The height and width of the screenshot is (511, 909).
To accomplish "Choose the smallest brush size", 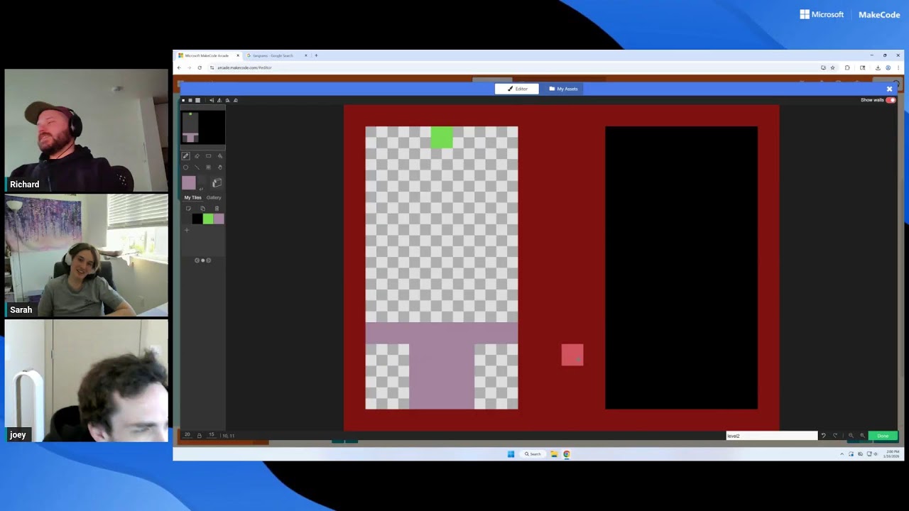I will point(183,100).
